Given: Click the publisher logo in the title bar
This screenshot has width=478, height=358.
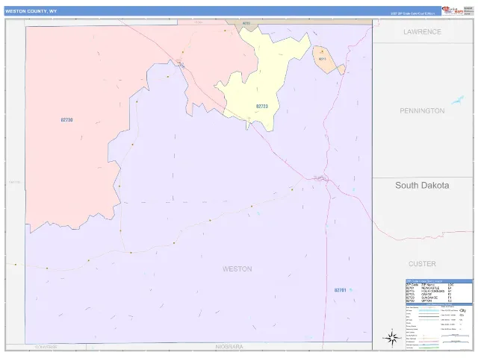Looking at the screenshot, I should coord(453,10).
